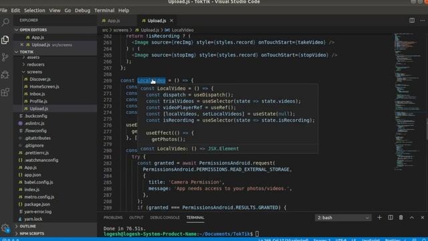
Task: Switch to the Debug Console tab
Action: click(x=165, y=218)
